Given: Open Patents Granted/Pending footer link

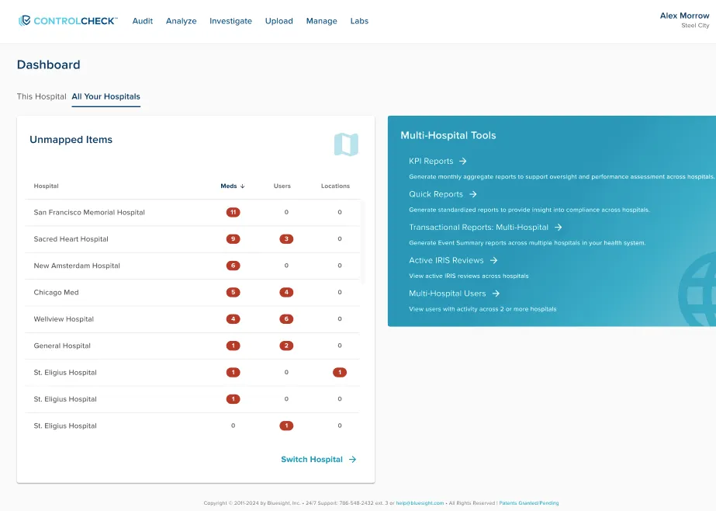Looking at the screenshot, I should 529,502.
